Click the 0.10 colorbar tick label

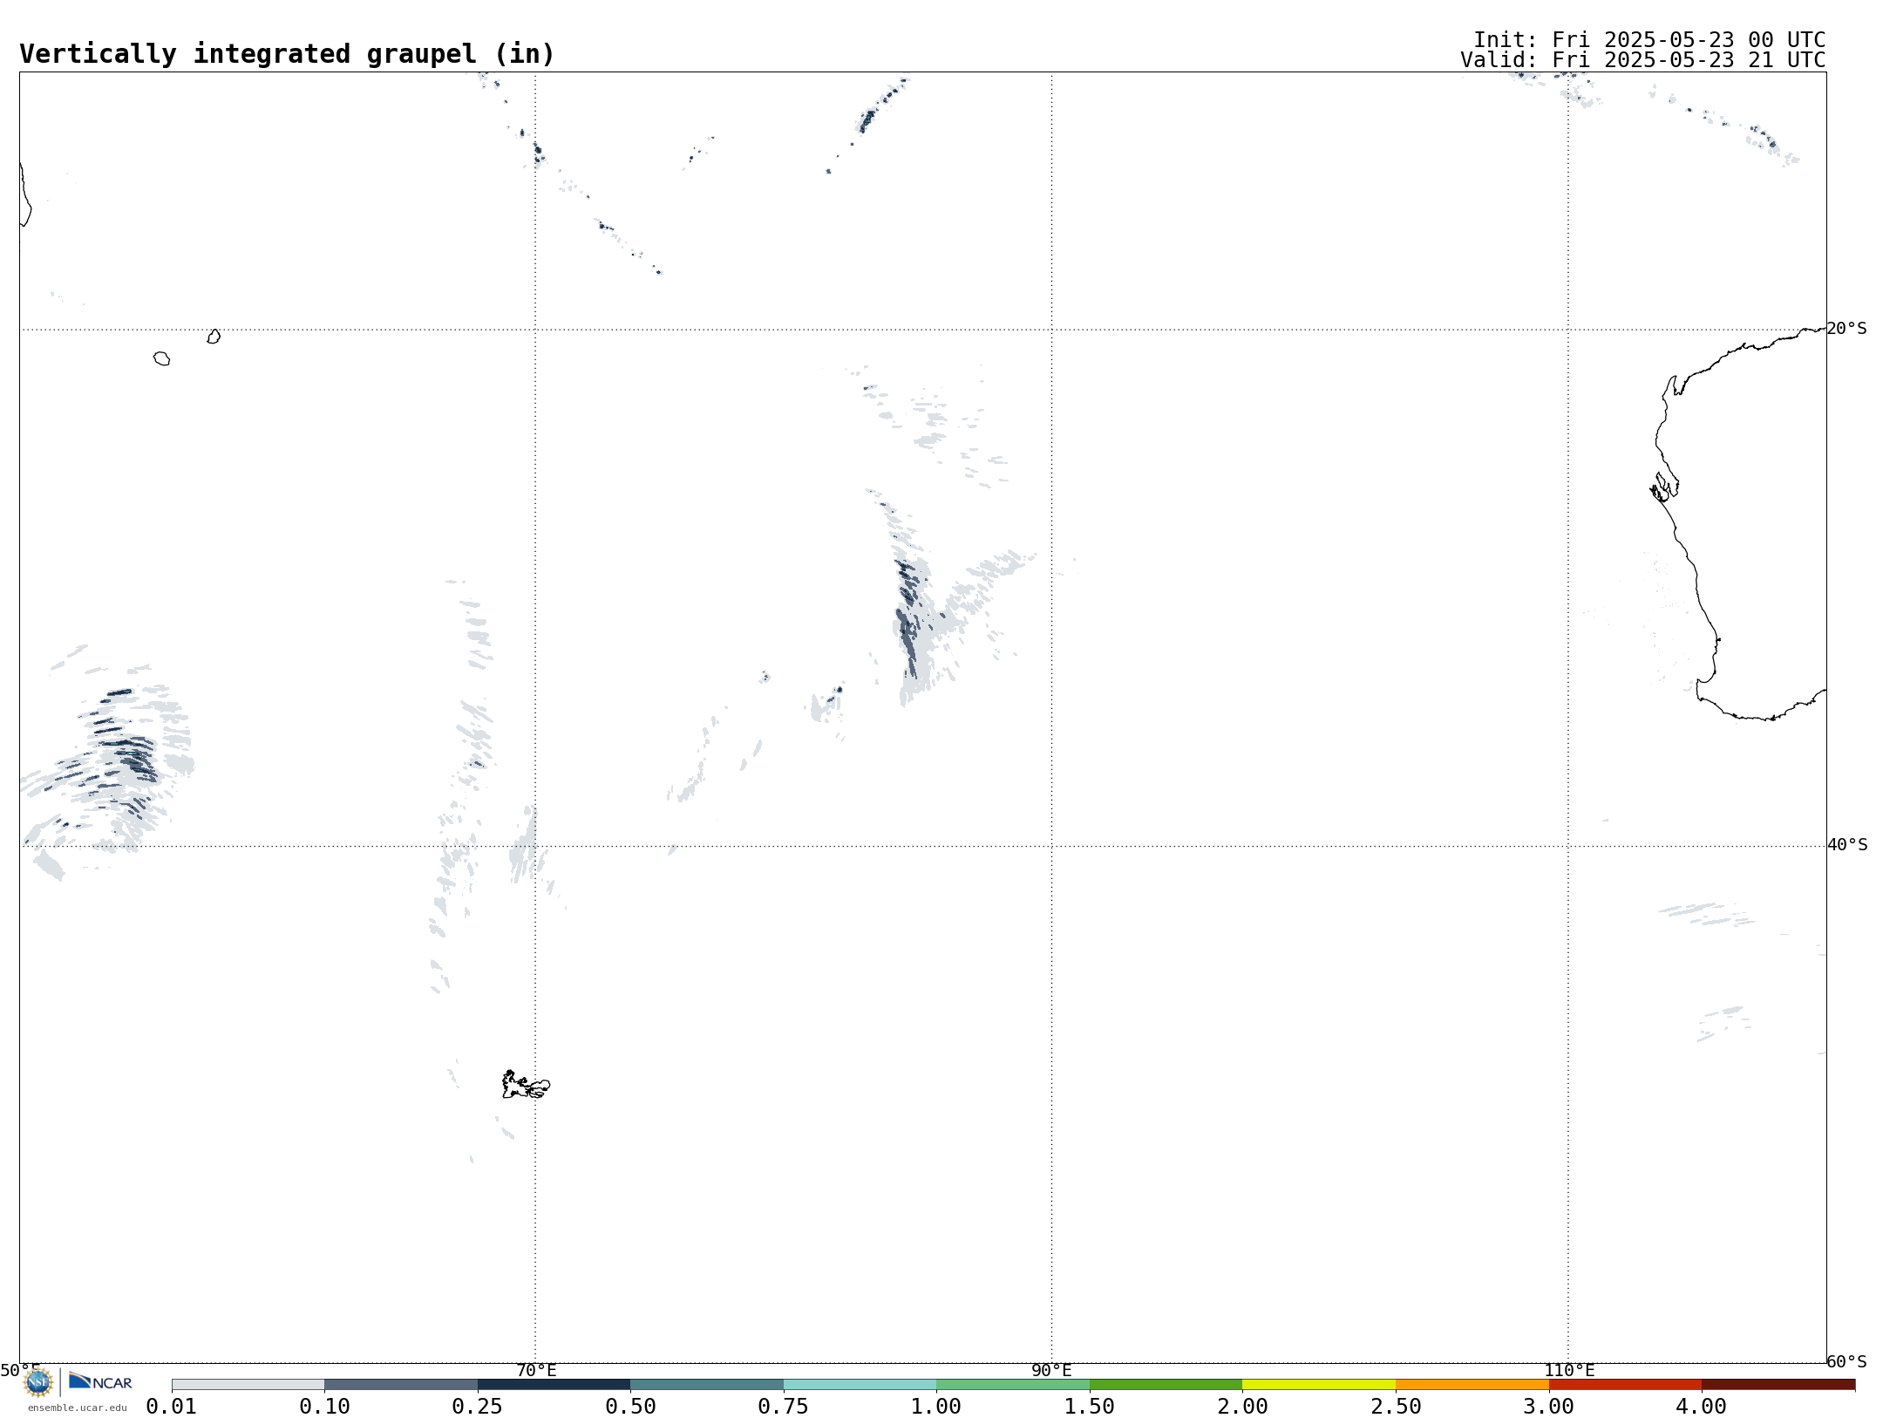(x=324, y=1407)
